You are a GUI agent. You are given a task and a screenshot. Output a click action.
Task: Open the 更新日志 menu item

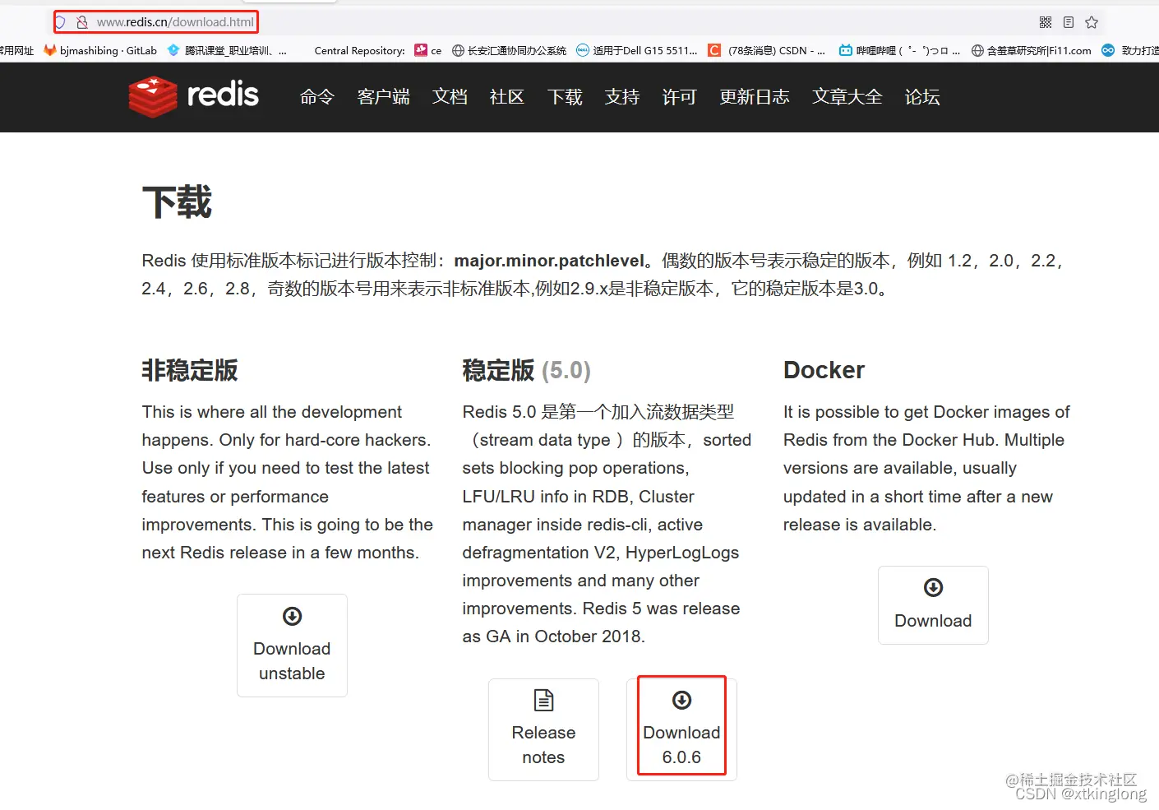tap(755, 97)
